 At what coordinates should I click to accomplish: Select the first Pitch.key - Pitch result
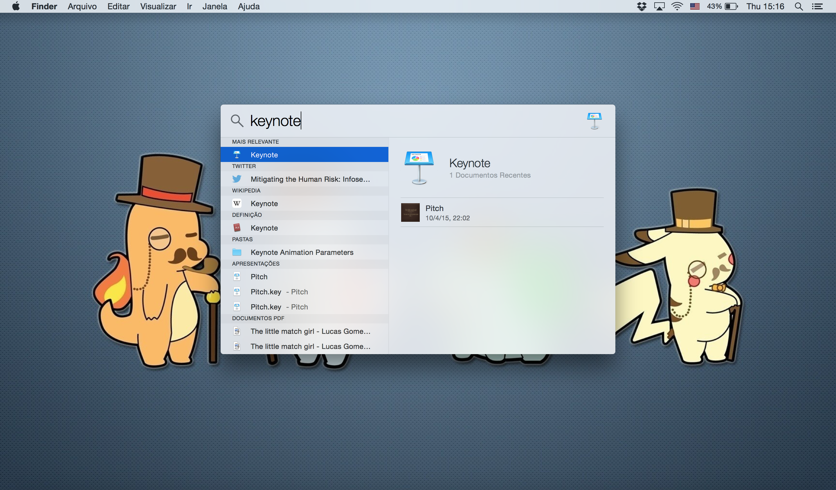304,292
